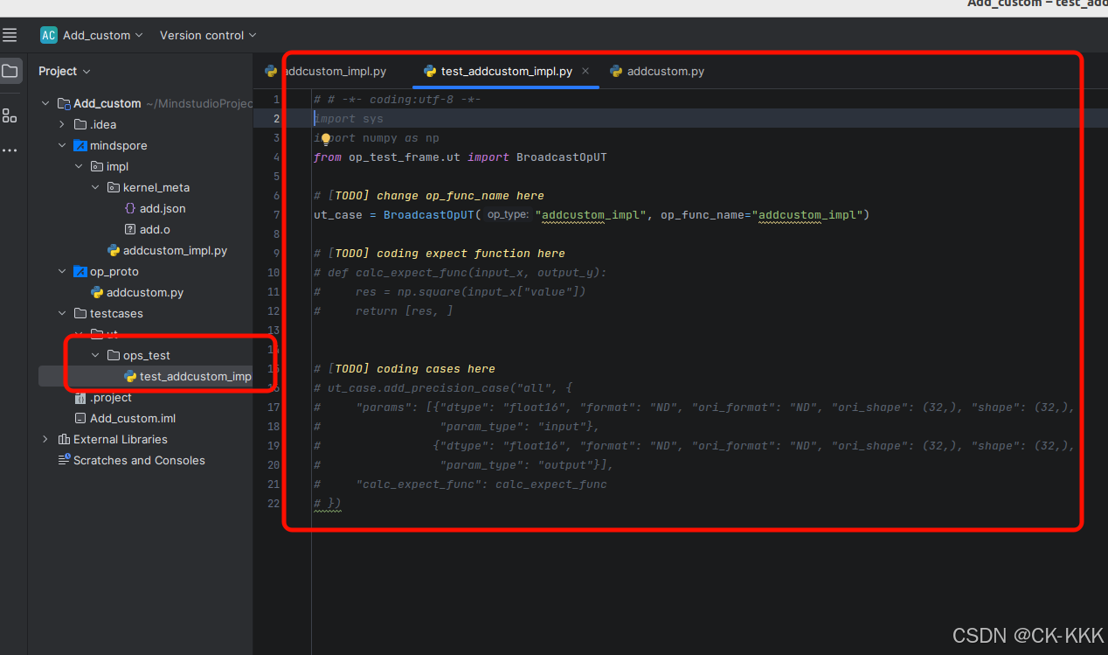Collapse the ops_test folder
Viewport: 1108px width, 655px height.
(95, 355)
